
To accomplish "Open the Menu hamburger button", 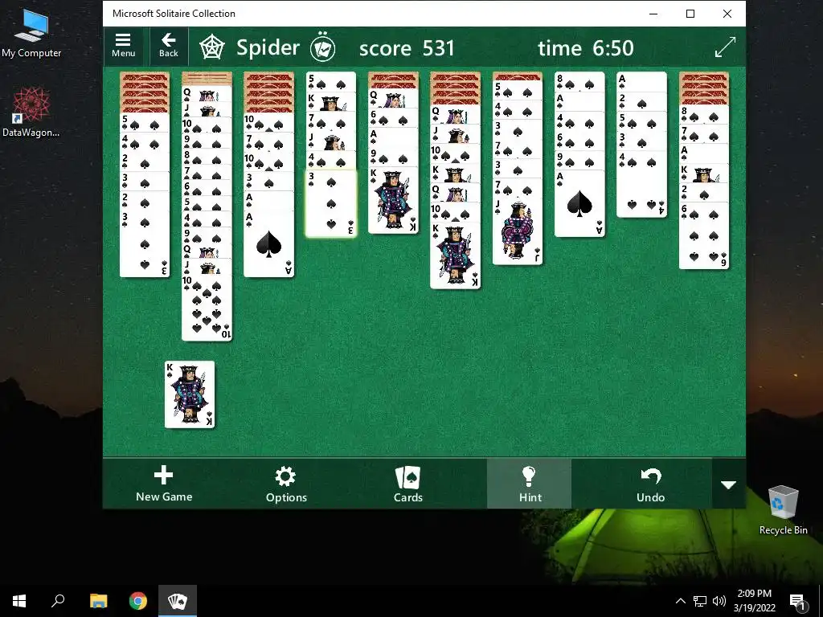I will point(123,46).
